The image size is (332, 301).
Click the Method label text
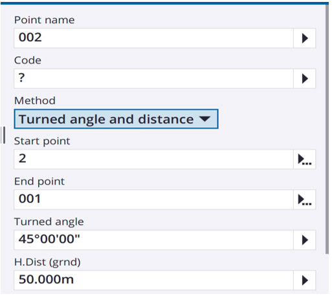35,101
